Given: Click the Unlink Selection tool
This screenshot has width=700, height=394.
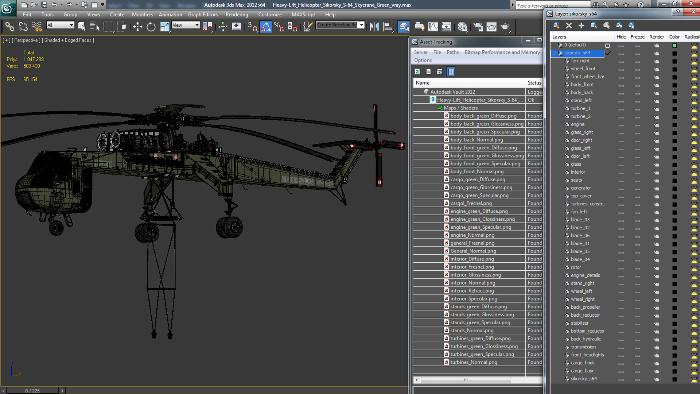Looking at the screenshot, I should click(23, 26).
